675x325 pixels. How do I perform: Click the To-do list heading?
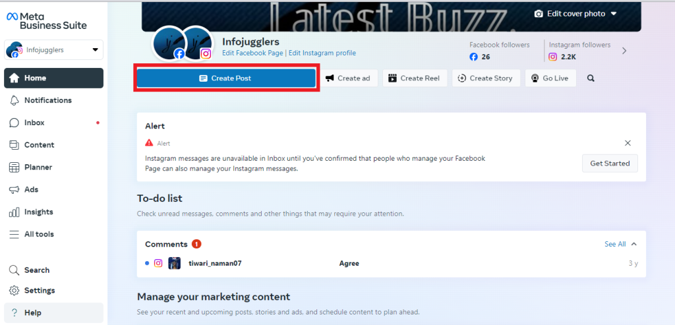point(160,198)
